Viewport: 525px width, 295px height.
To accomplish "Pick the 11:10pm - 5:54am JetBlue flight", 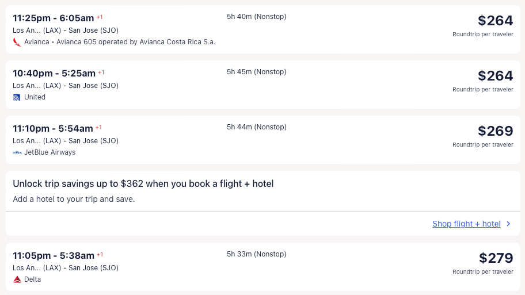I will [53, 128].
